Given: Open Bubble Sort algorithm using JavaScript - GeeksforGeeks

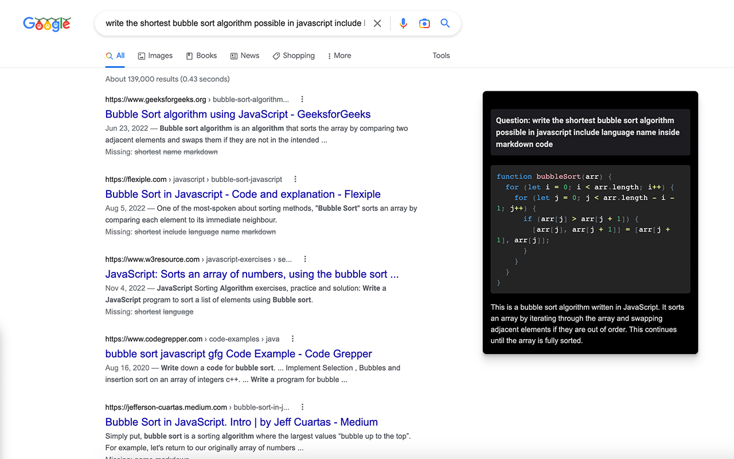Looking at the screenshot, I should pyautogui.click(x=238, y=114).
